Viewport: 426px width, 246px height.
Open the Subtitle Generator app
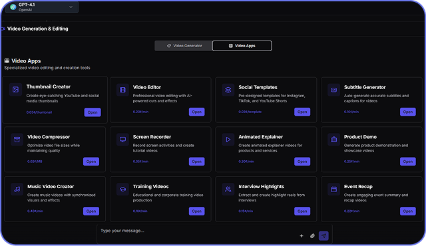408,112
